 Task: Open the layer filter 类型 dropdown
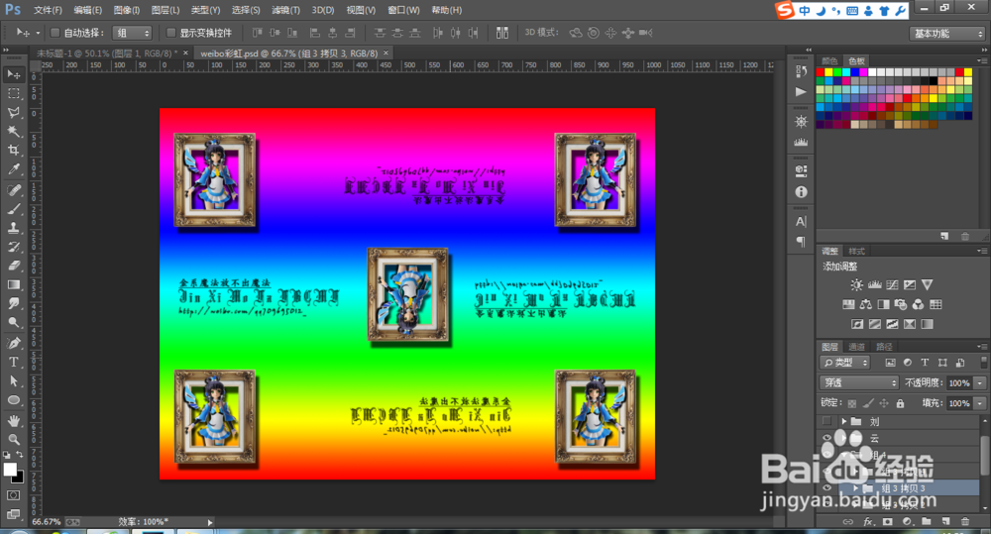845,363
